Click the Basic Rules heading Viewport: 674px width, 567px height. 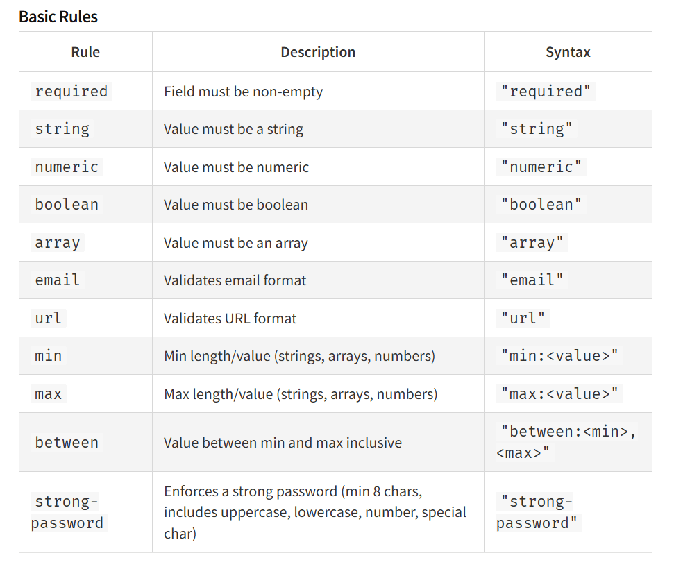pos(58,17)
